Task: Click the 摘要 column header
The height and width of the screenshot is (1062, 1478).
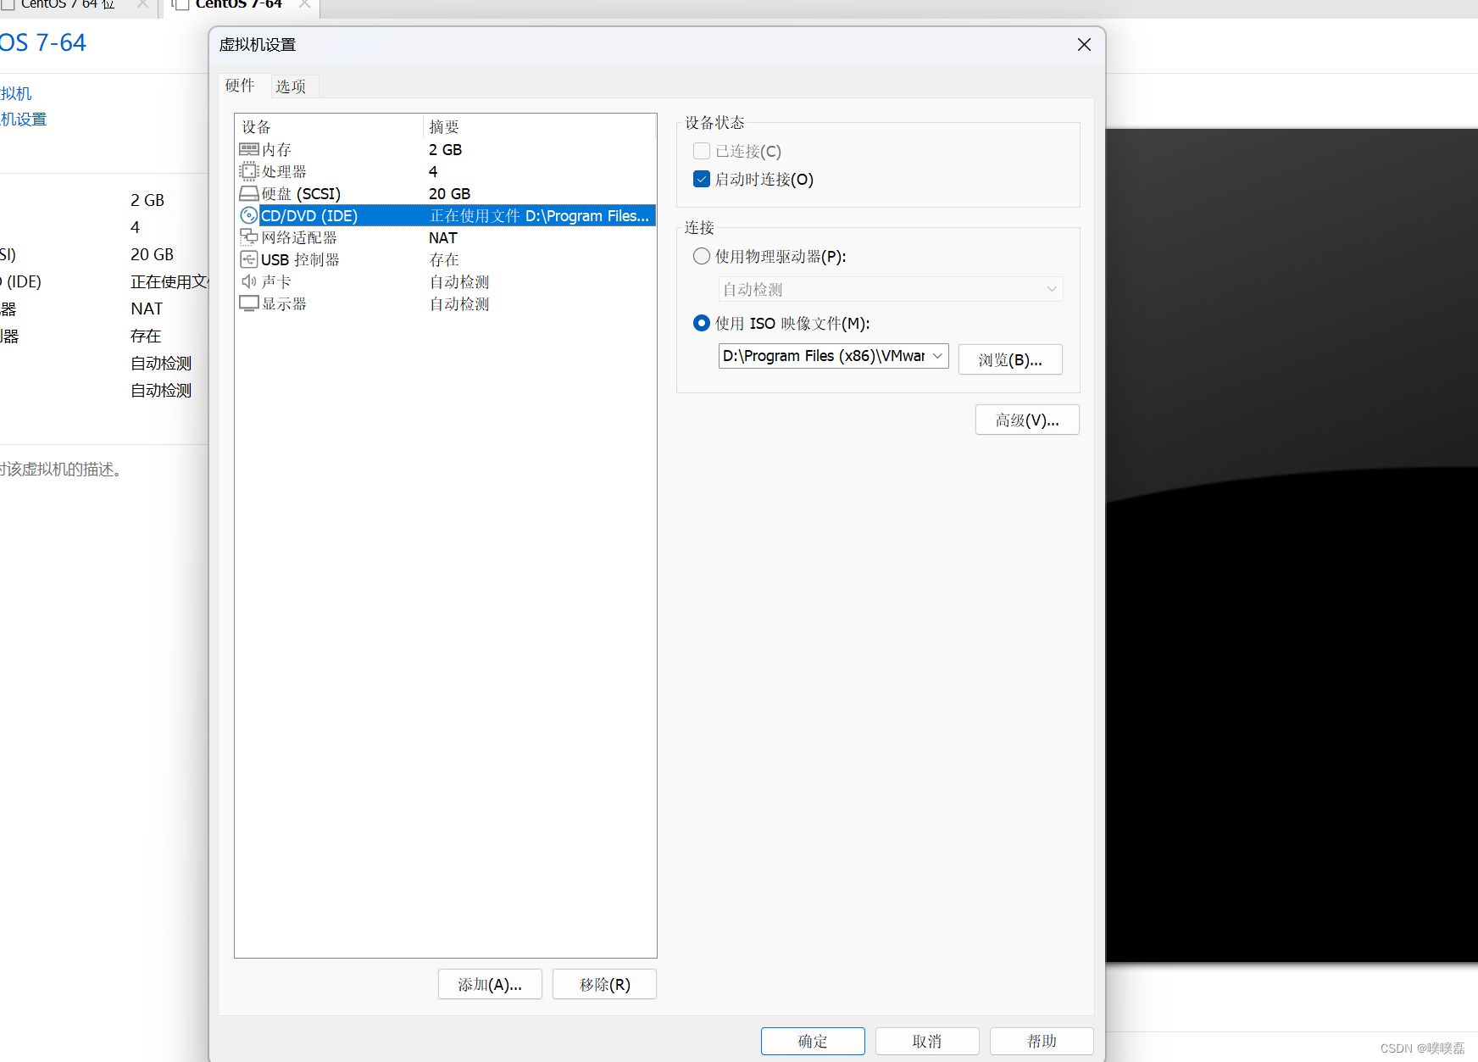Action: click(539, 126)
